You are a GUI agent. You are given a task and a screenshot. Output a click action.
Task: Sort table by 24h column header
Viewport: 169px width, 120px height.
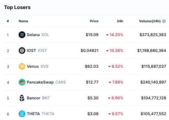coord(120,21)
